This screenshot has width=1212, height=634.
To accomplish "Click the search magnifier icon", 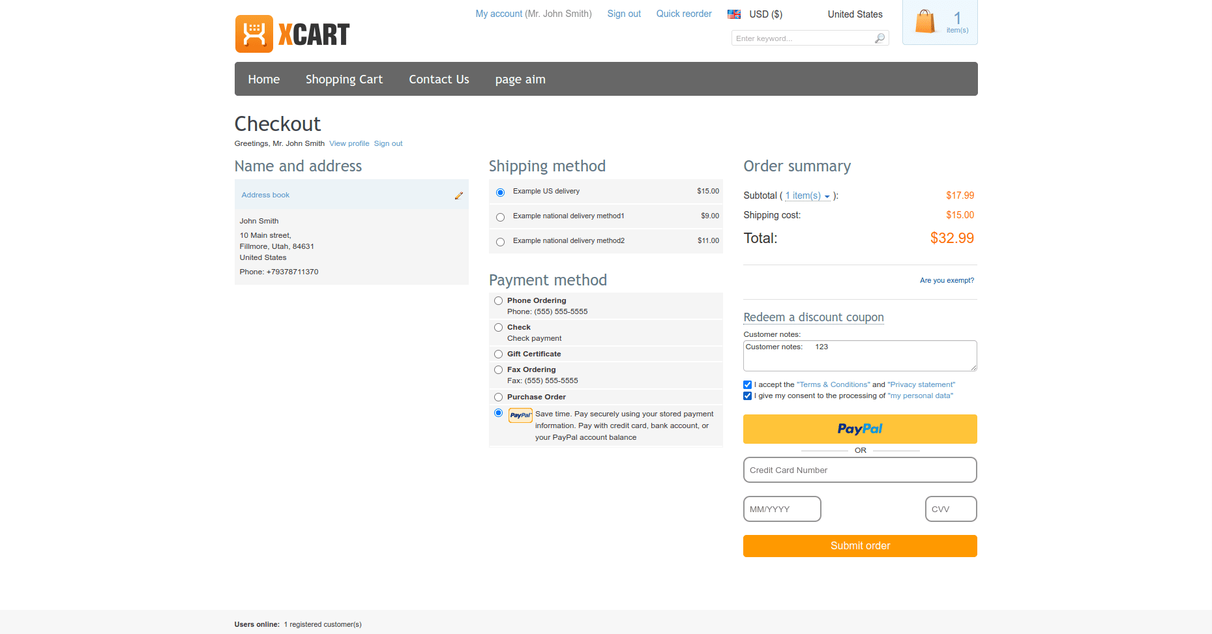I will [879, 38].
